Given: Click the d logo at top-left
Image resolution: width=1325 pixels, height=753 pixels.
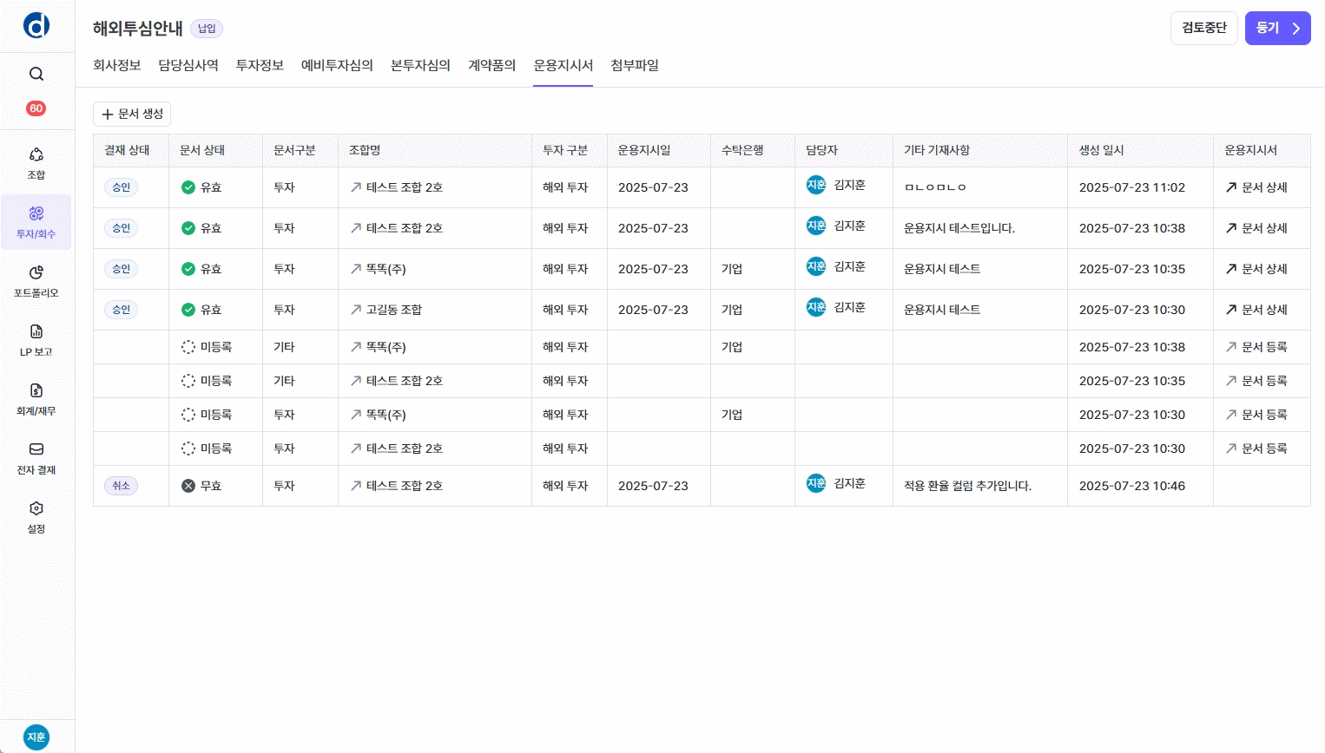Looking at the screenshot, I should tap(36, 26).
